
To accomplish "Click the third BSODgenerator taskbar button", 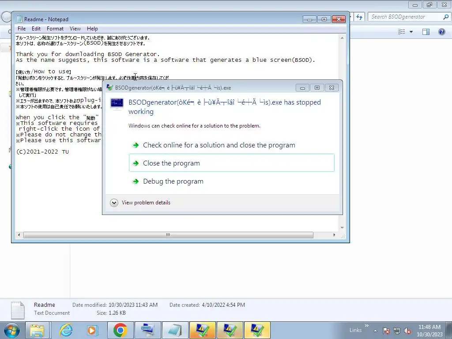I will tap(257, 330).
